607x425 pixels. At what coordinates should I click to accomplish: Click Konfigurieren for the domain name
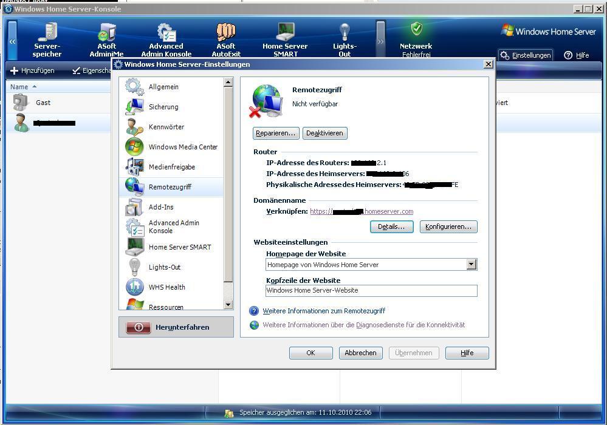pos(448,226)
